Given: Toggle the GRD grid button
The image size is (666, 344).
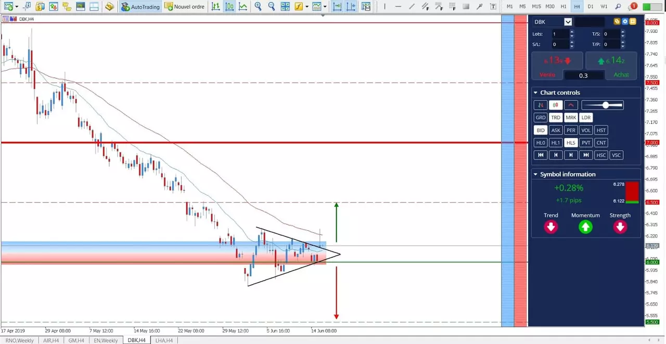Looking at the screenshot, I should pos(541,117).
